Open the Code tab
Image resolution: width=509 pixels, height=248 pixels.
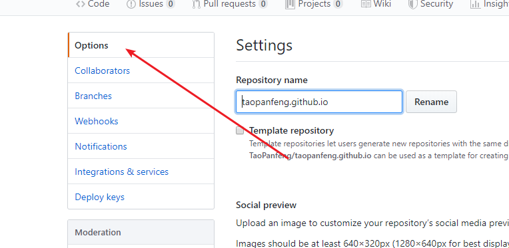[93, 4]
